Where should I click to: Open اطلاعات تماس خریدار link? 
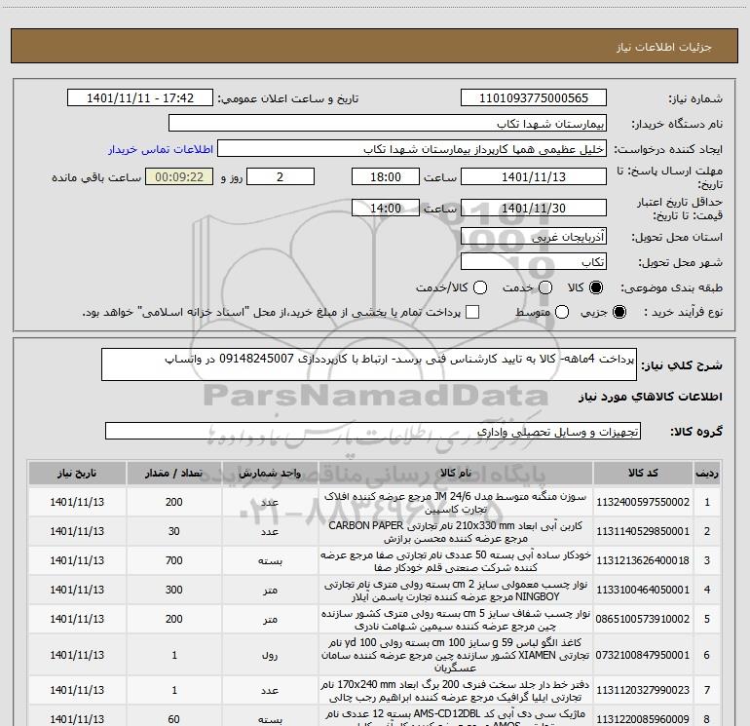point(161,149)
